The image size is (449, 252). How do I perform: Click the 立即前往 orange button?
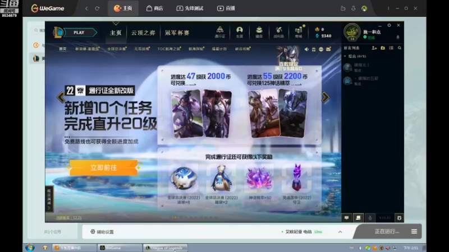click(104, 167)
